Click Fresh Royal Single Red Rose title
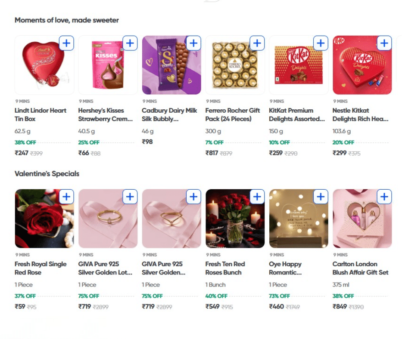 [40, 268]
